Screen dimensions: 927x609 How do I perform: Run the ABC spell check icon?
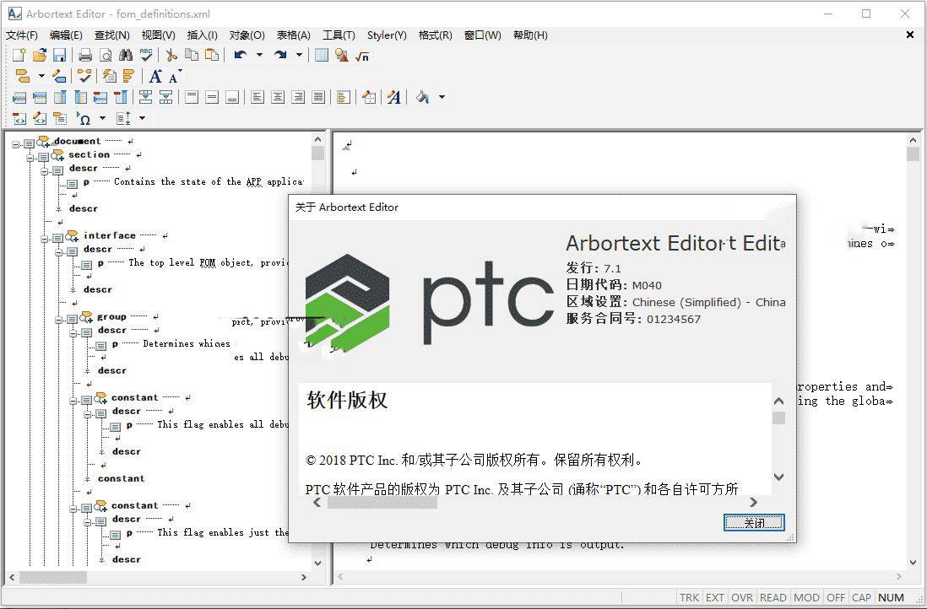(x=146, y=56)
